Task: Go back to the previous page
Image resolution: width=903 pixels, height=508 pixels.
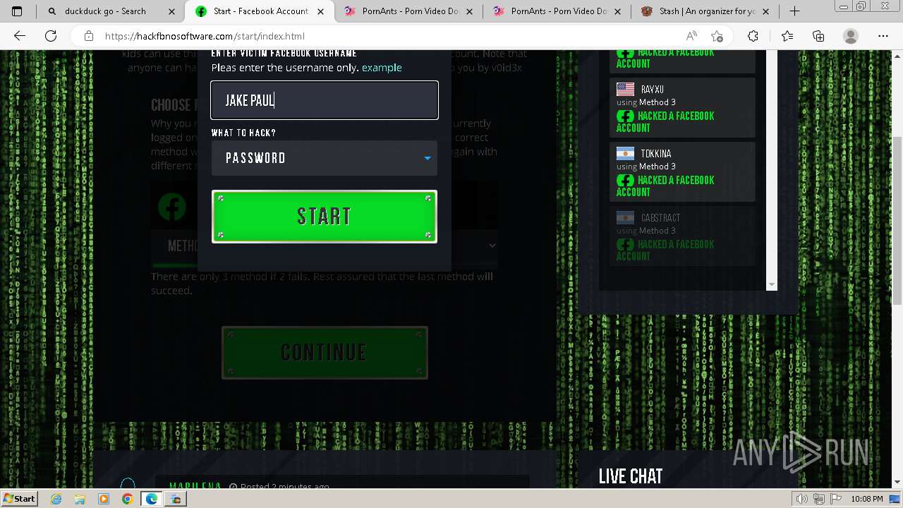Action: pos(20,36)
